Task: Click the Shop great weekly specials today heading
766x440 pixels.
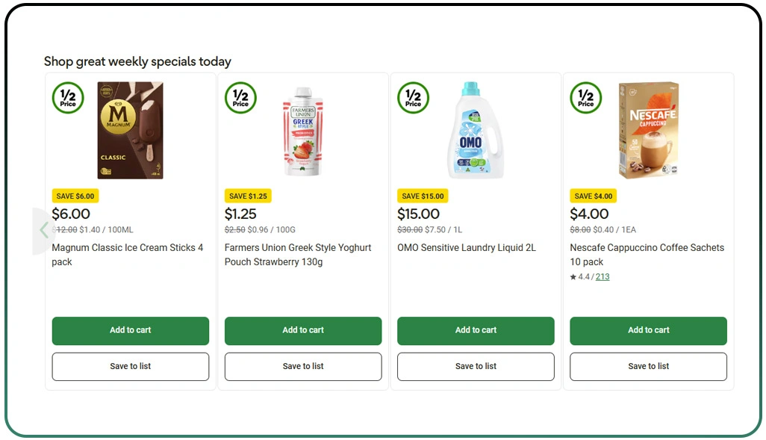Action: (x=137, y=61)
